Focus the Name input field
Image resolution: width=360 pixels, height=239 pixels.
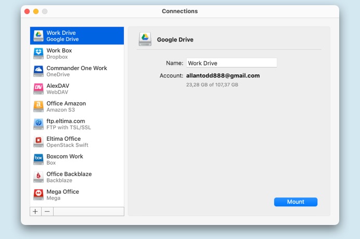(x=232, y=63)
